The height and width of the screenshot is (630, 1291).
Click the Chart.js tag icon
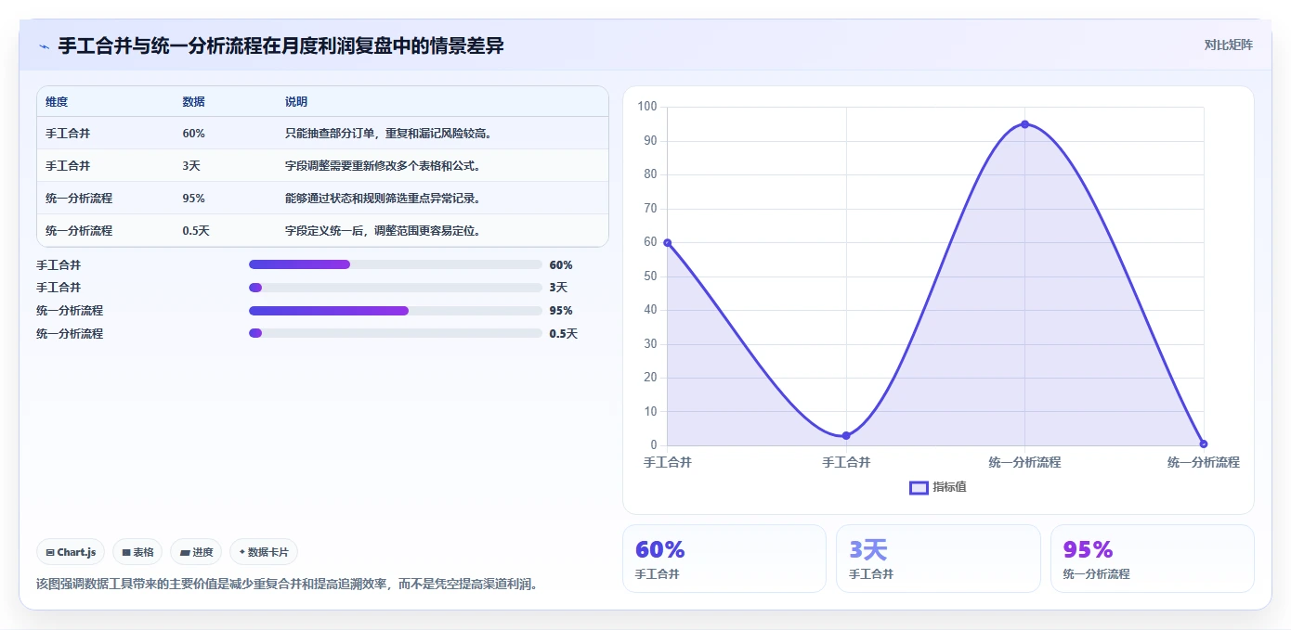coord(50,552)
